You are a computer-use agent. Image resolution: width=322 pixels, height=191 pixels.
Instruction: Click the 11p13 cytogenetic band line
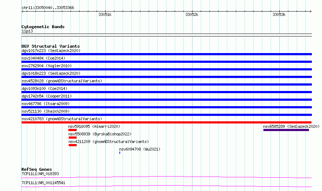pos(166,35)
